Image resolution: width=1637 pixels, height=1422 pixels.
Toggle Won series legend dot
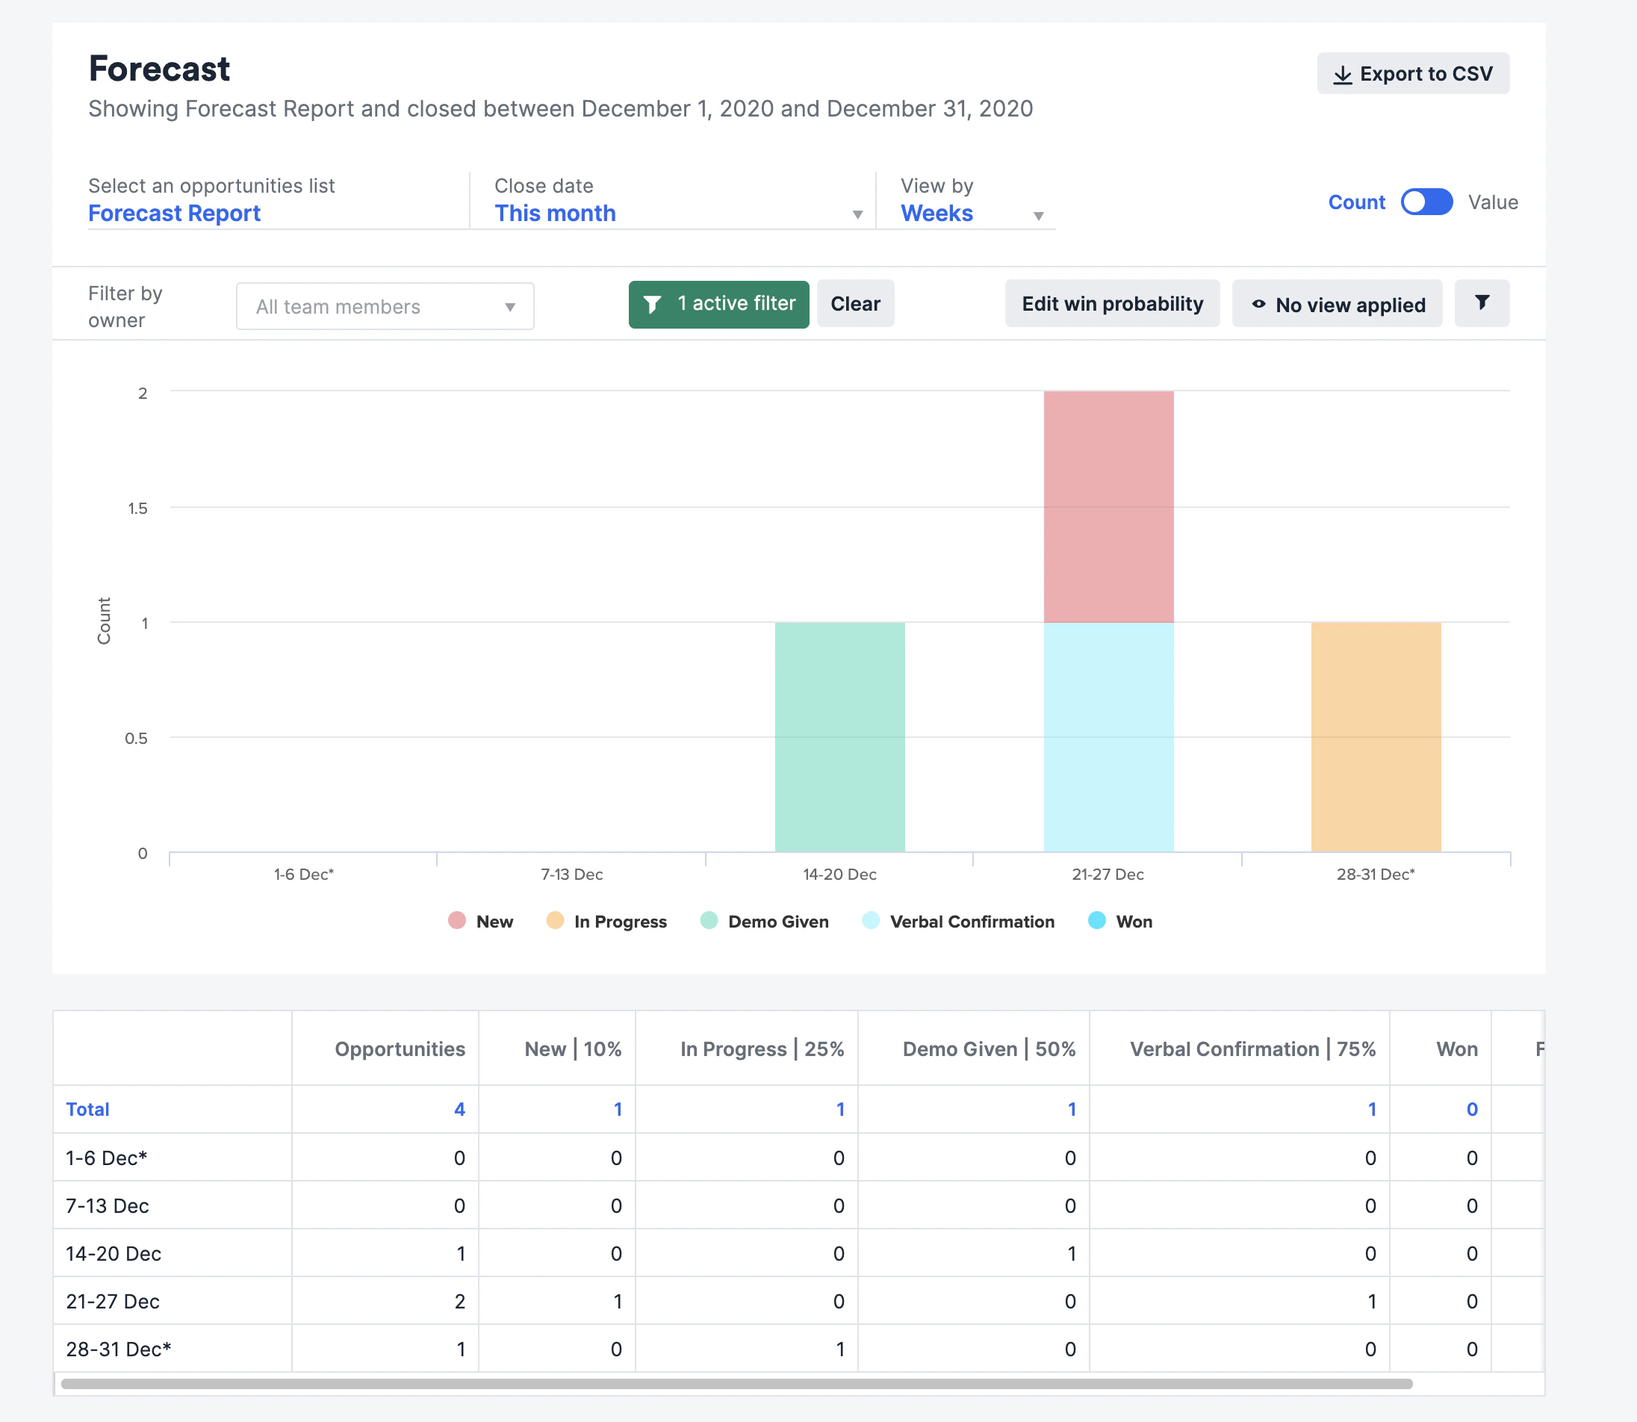(1096, 920)
